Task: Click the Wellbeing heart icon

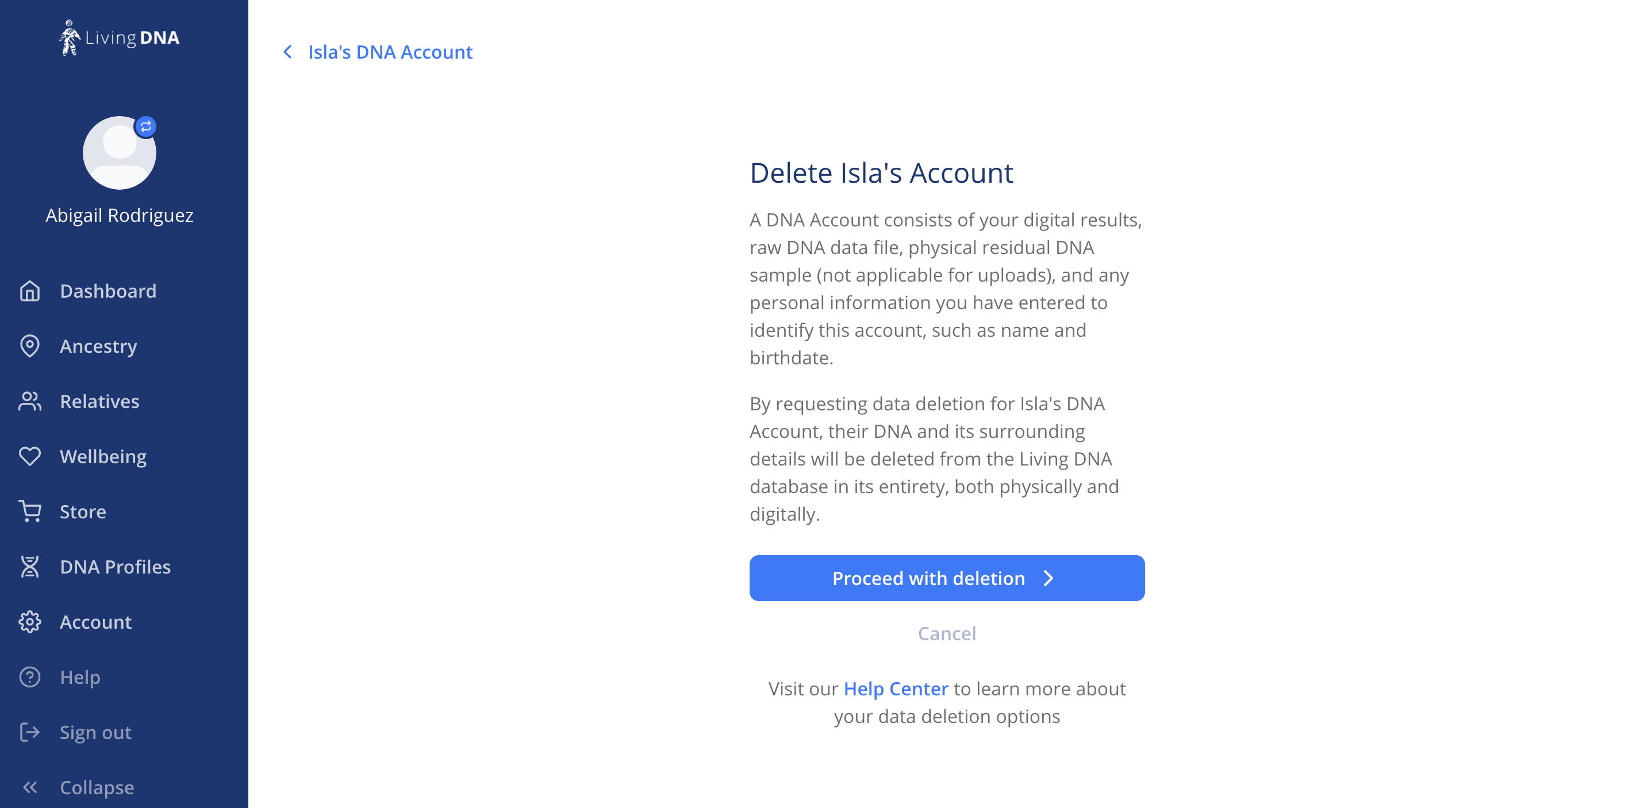Action: [30, 456]
